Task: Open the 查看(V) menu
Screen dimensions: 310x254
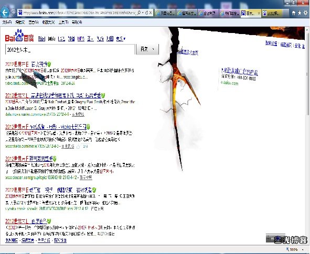Action: click(x=33, y=23)
